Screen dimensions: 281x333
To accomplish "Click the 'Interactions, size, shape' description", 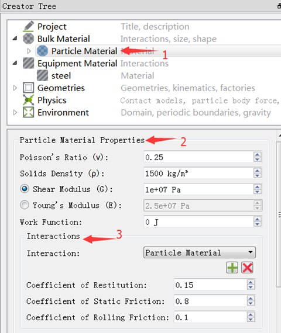I will coord(169,39).
